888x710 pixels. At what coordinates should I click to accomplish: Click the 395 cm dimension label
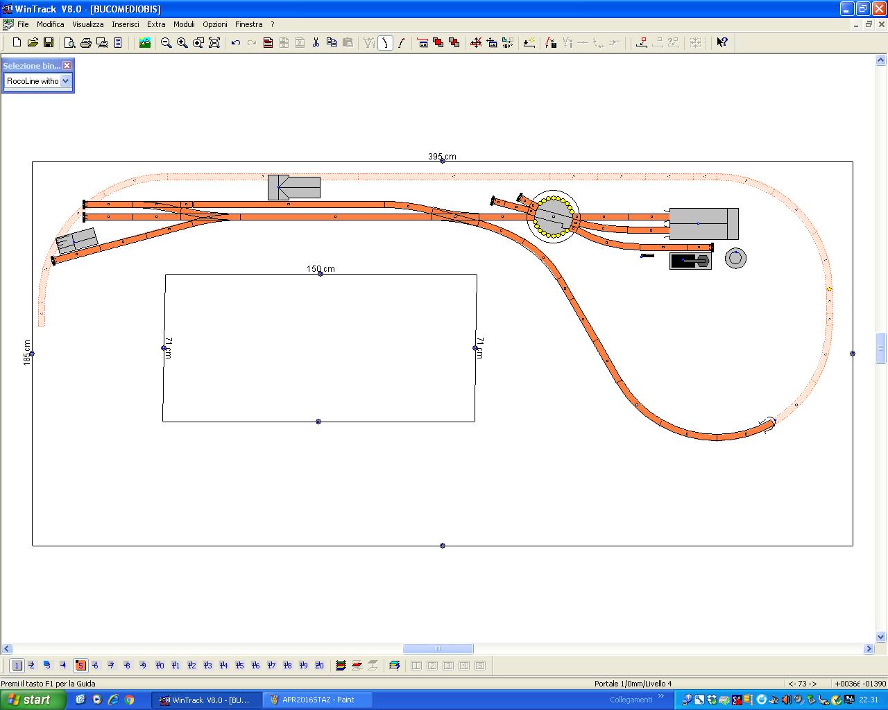(x=442, y=157)
